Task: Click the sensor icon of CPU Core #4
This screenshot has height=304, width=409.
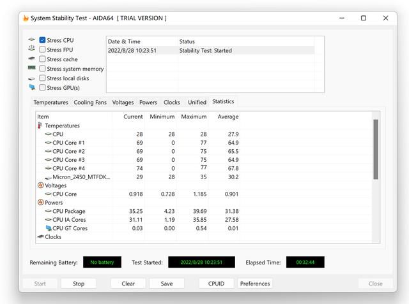Action: pos(49,168)
